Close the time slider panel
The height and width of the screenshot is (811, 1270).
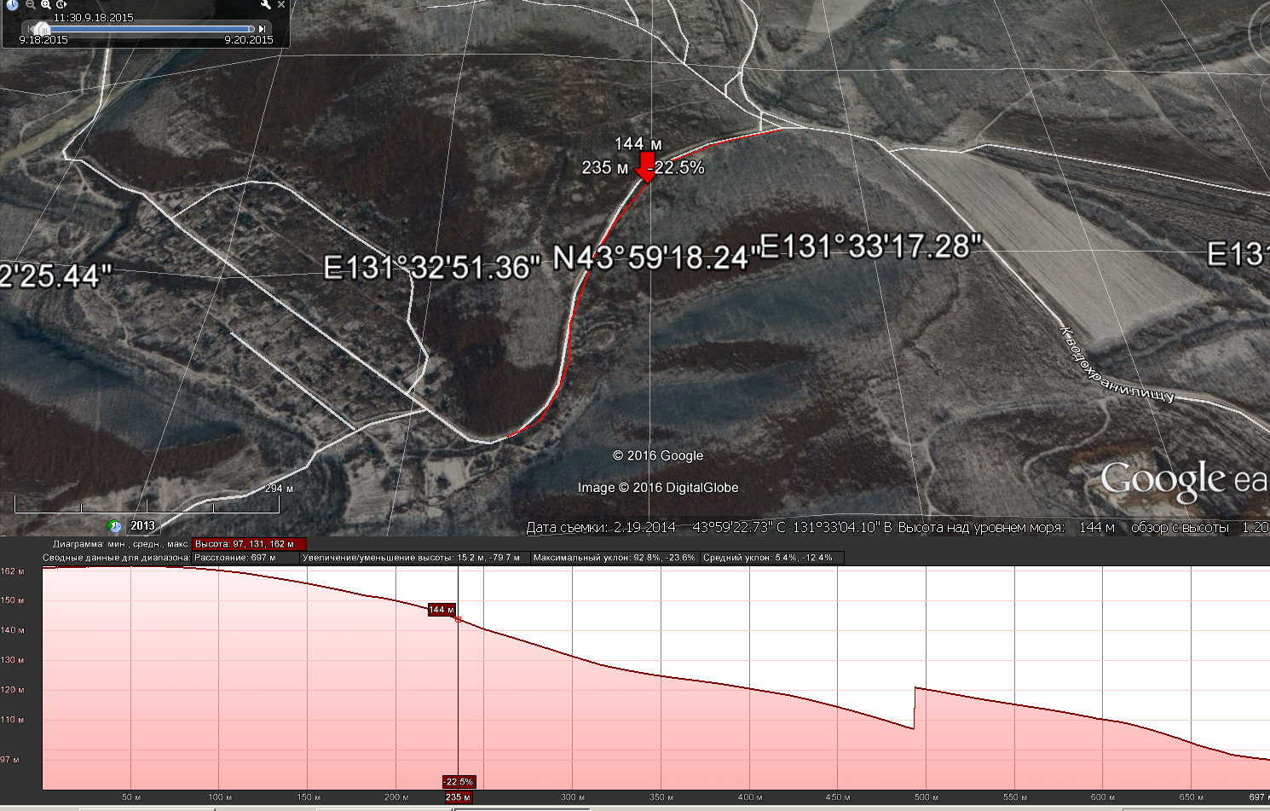click(280, 5)
